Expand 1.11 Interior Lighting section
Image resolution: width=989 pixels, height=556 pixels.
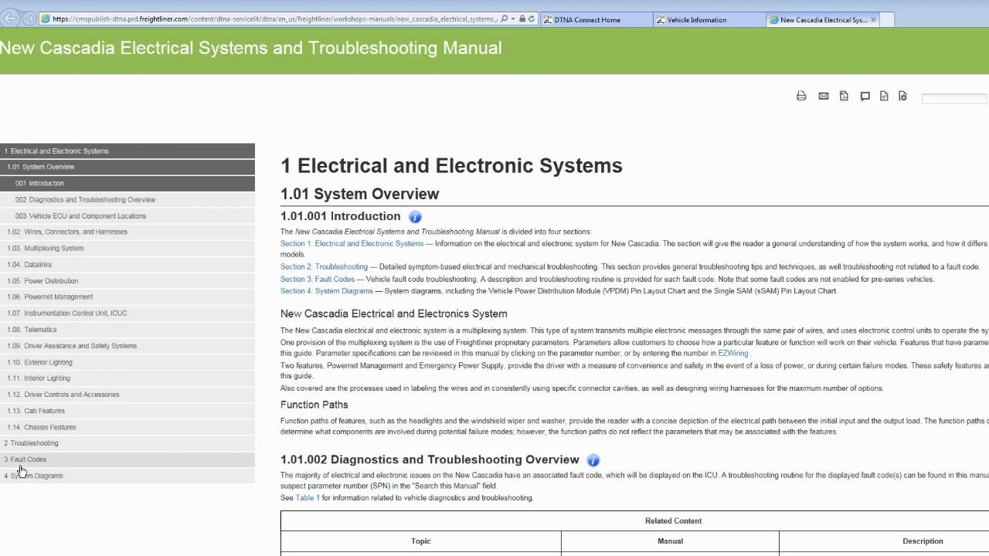(x=127, y=378)
